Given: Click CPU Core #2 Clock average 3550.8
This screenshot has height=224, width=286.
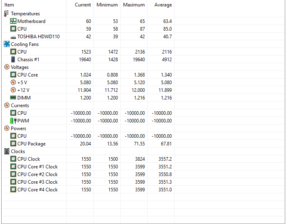Looking at the screenshot, I should [x=165, y=174].
